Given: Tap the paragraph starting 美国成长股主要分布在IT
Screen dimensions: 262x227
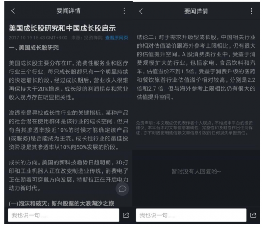Looking at the screenshot, I should [x=69, y=80].
